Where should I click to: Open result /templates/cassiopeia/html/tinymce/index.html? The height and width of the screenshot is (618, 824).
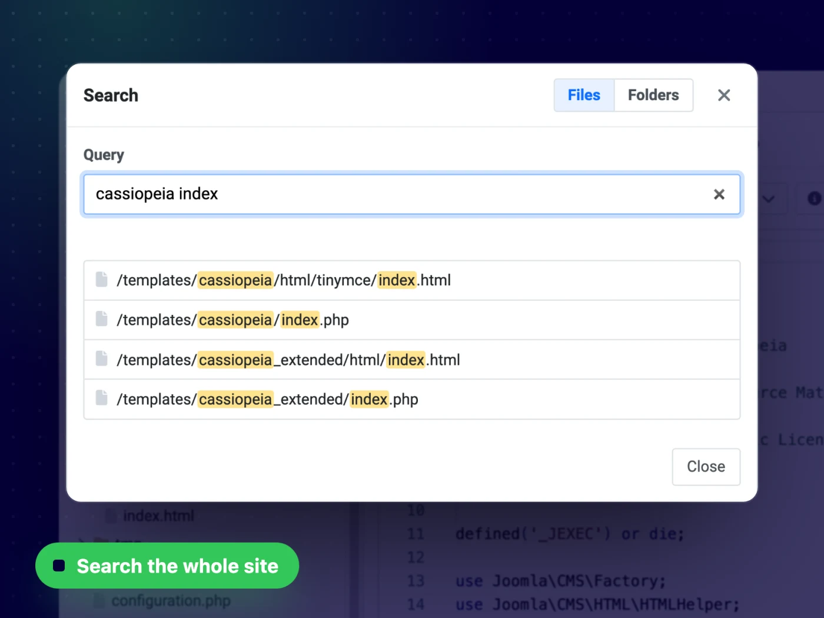[412, 280]
